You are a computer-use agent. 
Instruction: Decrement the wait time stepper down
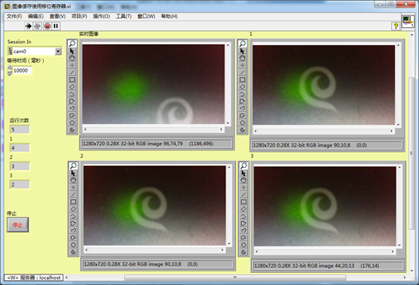(x=10, y=73)
